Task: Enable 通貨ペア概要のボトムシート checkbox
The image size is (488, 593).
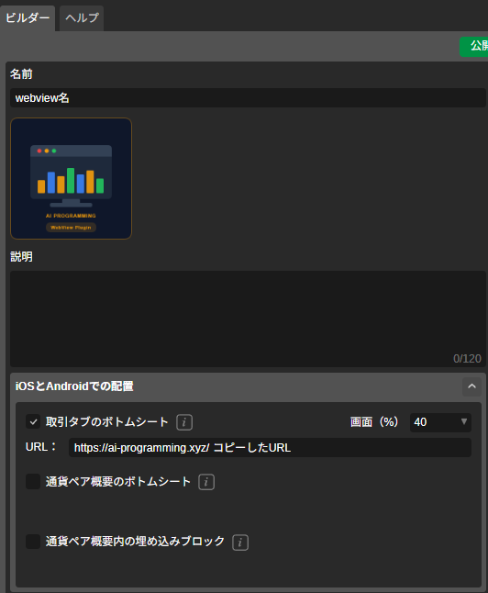Action: click(33, 481)
